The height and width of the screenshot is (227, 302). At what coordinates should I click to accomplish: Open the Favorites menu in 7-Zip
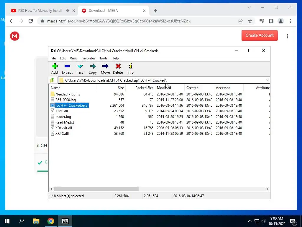[88, 58]
